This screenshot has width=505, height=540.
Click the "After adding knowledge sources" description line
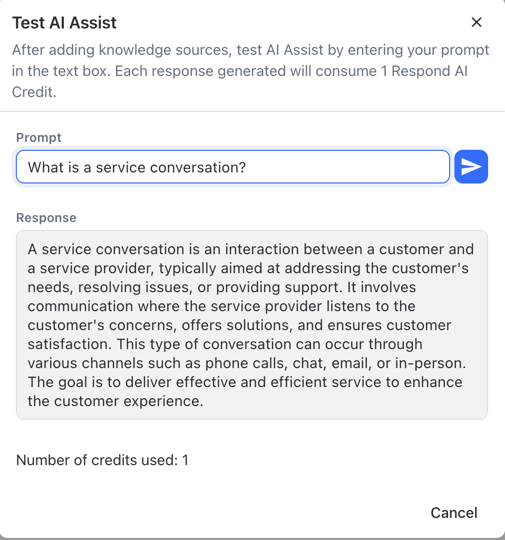[250, 51]
